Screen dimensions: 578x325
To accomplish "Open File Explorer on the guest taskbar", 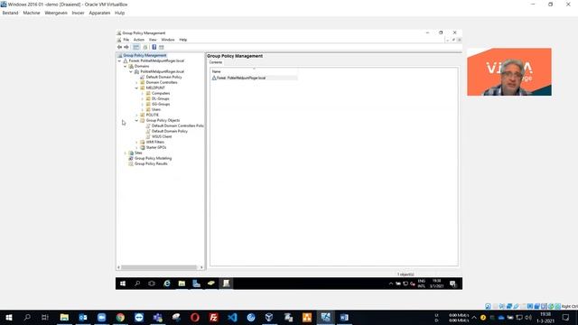I will (x=182, y=283).
